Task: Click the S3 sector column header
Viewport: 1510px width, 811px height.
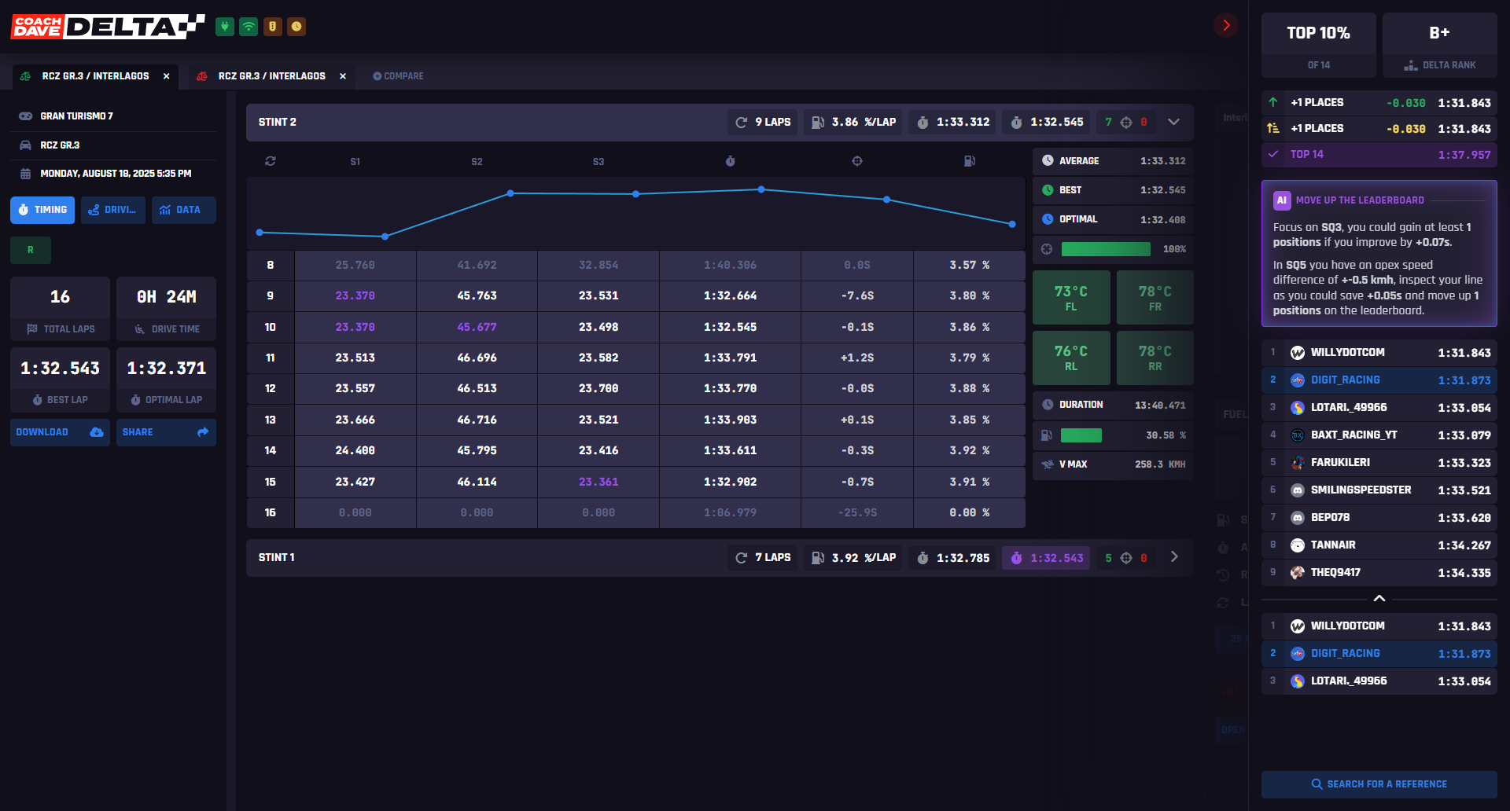Action: (598, 161)
